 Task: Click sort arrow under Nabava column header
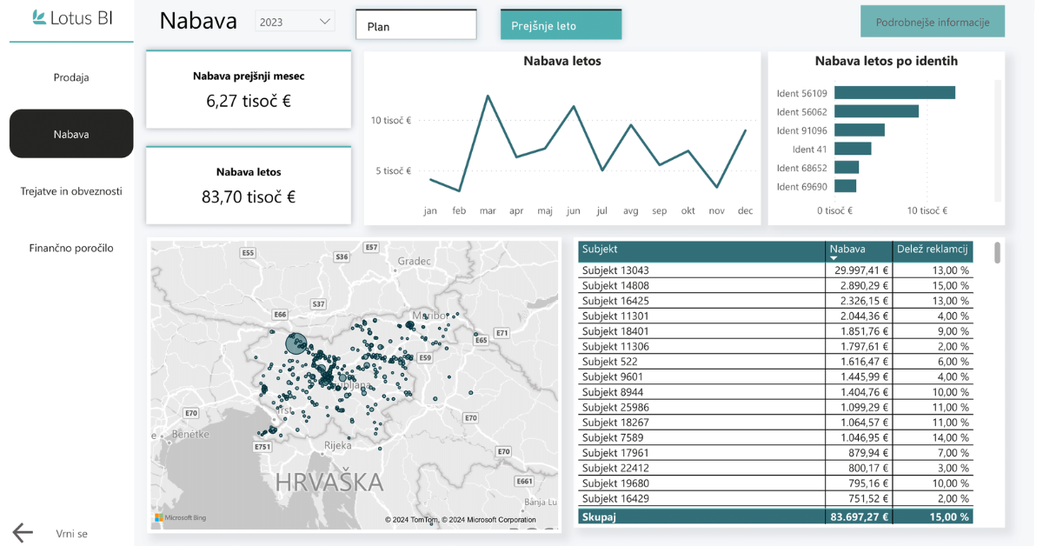834,258
